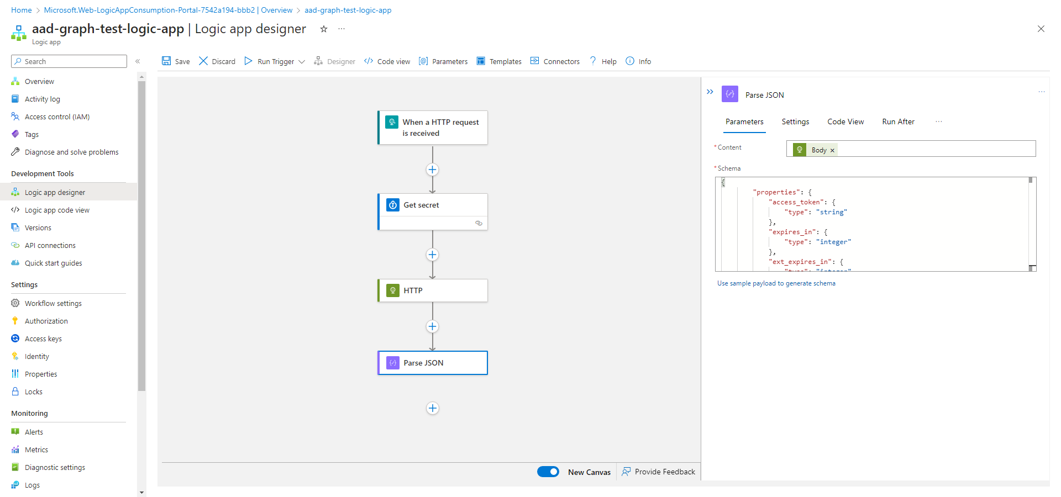The image size is (1061, 497).
Task: Click Use sample payload to generate schema
Action: click(x=776, y=283)
